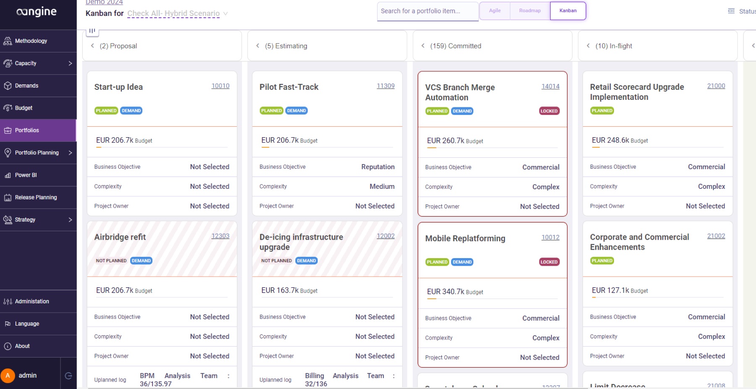The width and height of the screenshot is (756, 389).
Task: Click the Demands cube icon
Action: click(x=8, y=86)
